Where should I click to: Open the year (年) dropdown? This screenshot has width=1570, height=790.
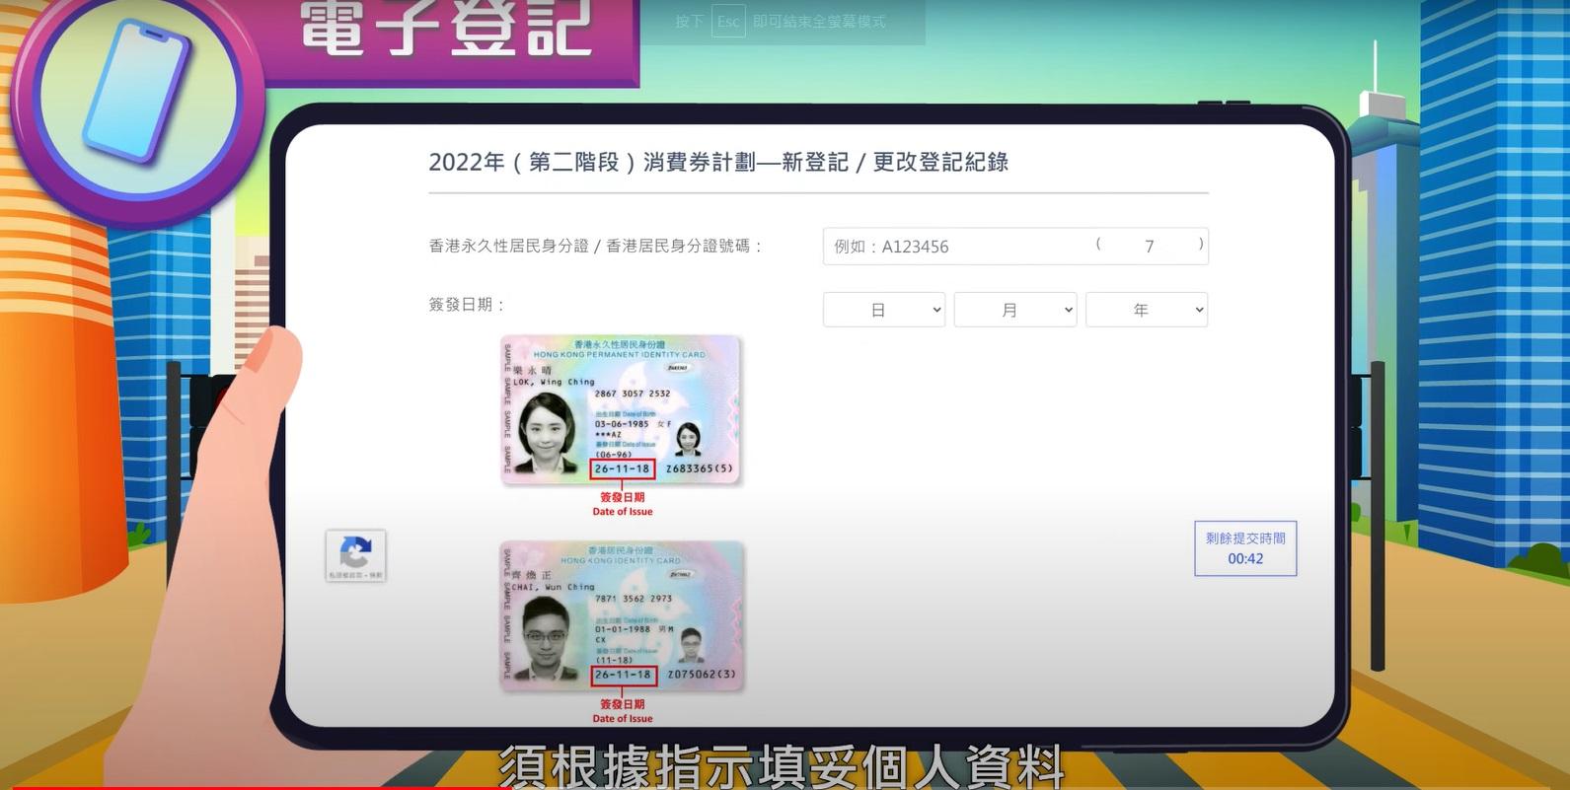click(x=1146, y=310)
